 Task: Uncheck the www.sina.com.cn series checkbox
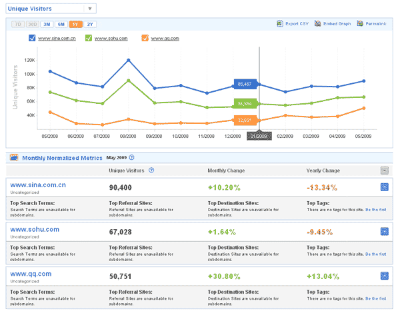pyautogui.click(x=32, y=39)
